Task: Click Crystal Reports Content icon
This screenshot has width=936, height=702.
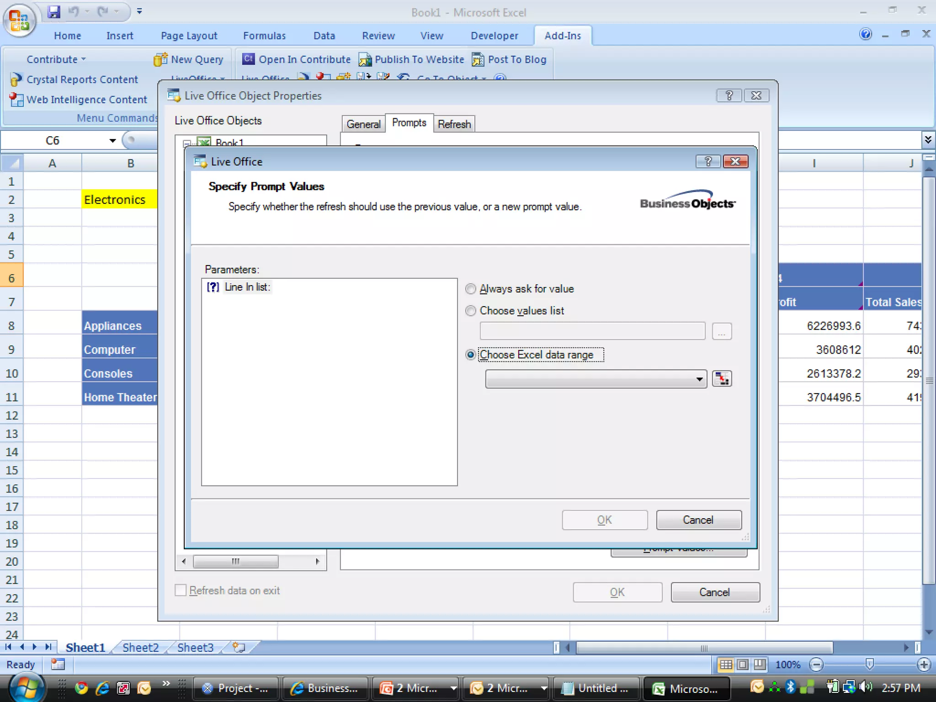Action: click(16, 80)
